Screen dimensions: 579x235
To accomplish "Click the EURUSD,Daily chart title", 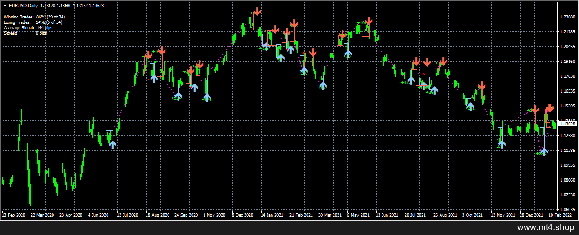I will click(x=23, y=5).
